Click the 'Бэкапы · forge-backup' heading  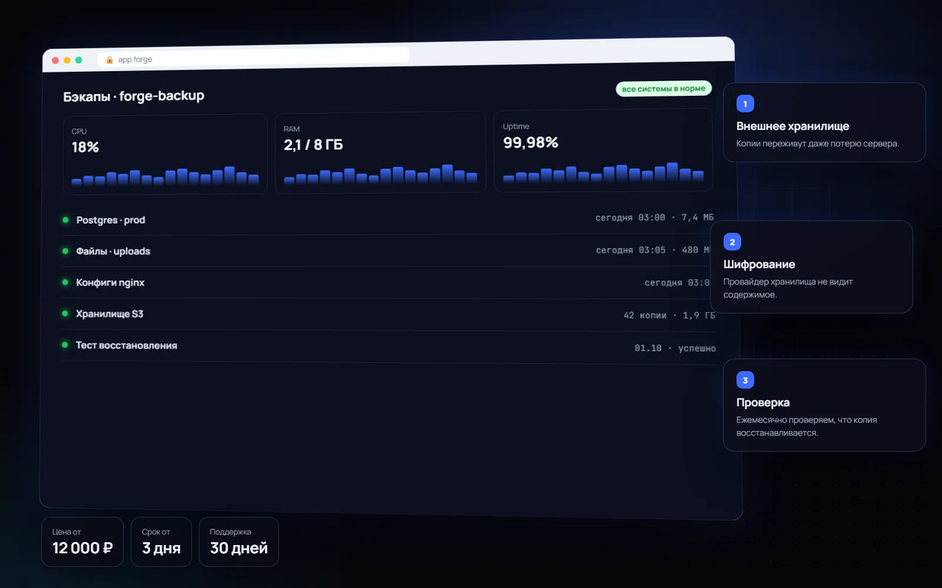134,96
